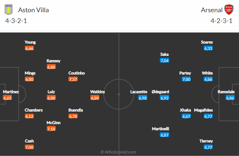Viewport: 239px width, 156px height.
Task: Click Ramsdale's 6,86 goalkeeper rating badge
Action: 230,97
